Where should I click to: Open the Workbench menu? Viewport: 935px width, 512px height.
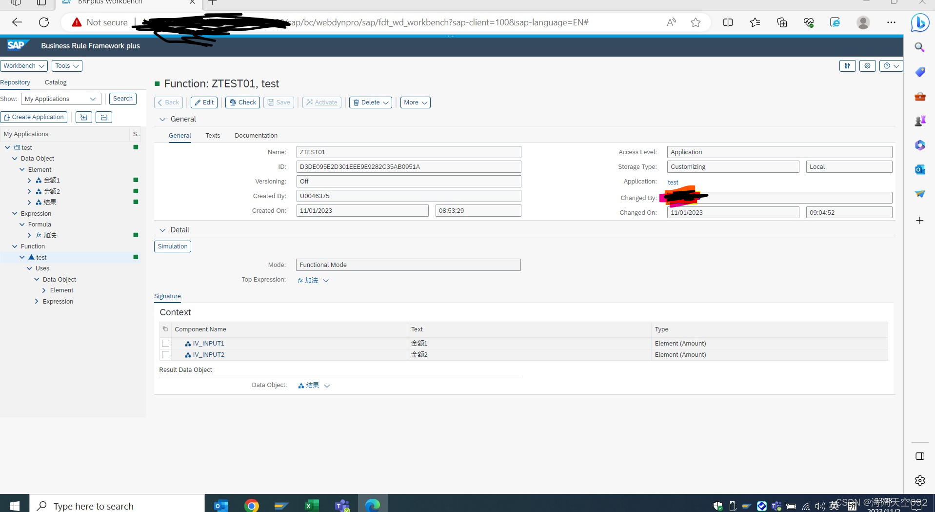click(x=23, y=65)
